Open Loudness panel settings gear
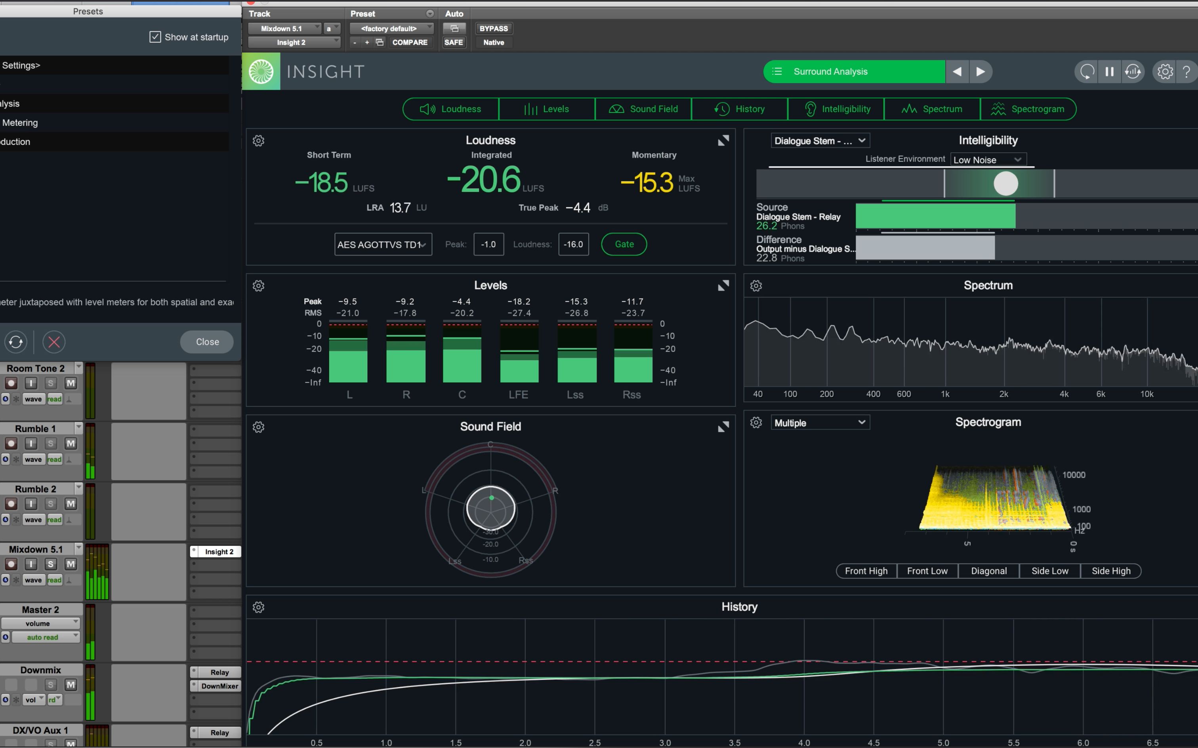 pos(258,141)
